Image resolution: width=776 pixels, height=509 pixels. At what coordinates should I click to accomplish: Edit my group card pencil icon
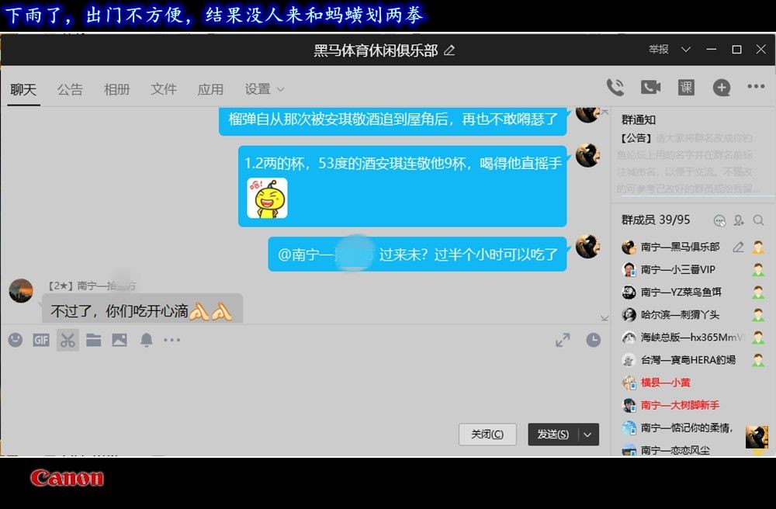coord(739,247)
